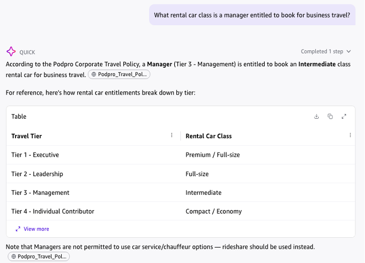Expand the Completed 1 step chevron
Viewport: 365px width, 263px height.
(x=349, y=51)
